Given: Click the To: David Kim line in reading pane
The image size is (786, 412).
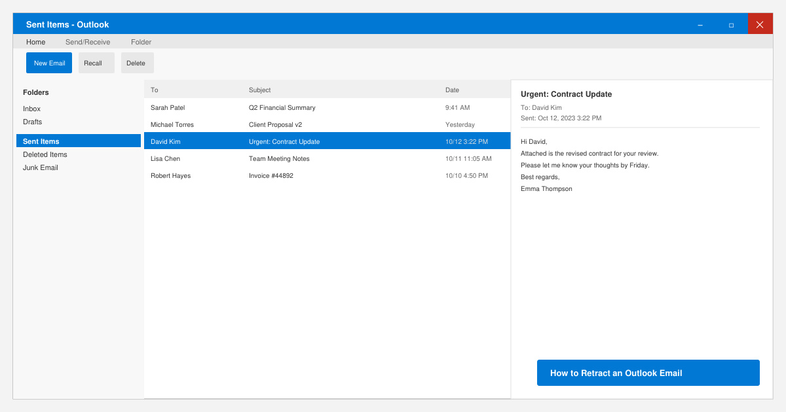Looking at the screenshot, I should click(541, 107).
